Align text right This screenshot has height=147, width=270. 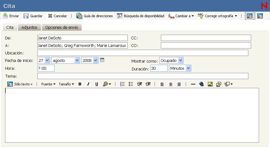pos(179,84)
